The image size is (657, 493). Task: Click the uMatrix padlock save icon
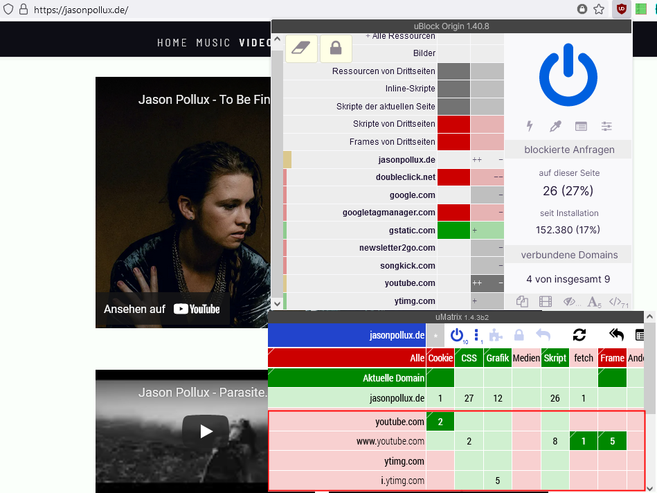click(519, 335)
